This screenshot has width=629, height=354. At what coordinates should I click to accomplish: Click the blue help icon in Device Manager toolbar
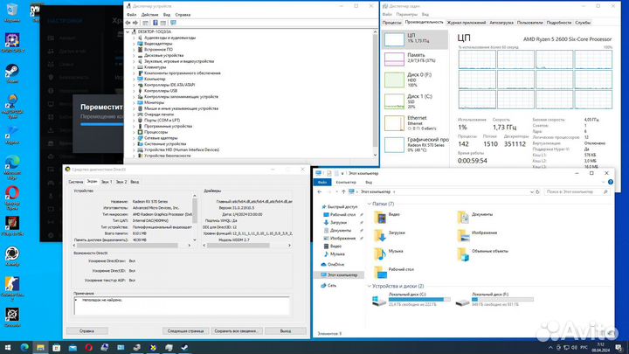pos(156,23)
